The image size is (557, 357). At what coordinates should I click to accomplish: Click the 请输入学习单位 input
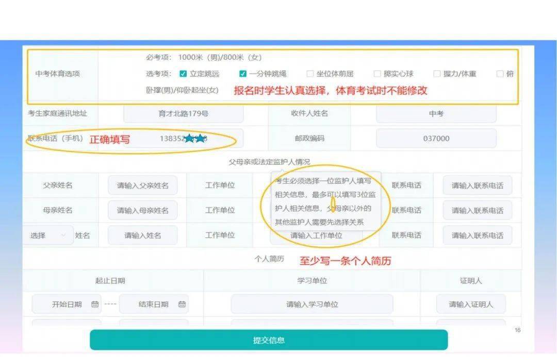(312, 304)
